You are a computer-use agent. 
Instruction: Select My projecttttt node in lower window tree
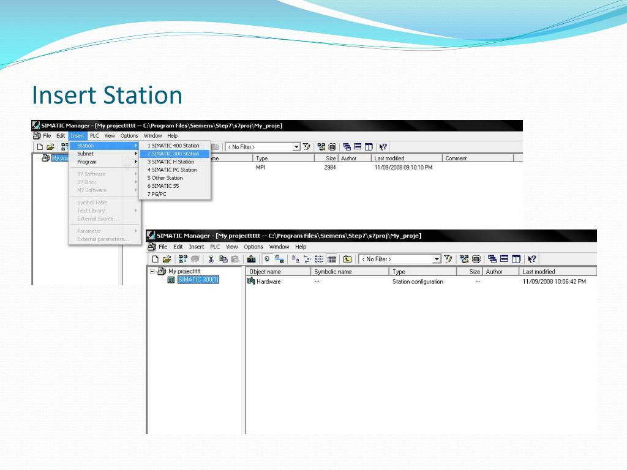point(184,271)
